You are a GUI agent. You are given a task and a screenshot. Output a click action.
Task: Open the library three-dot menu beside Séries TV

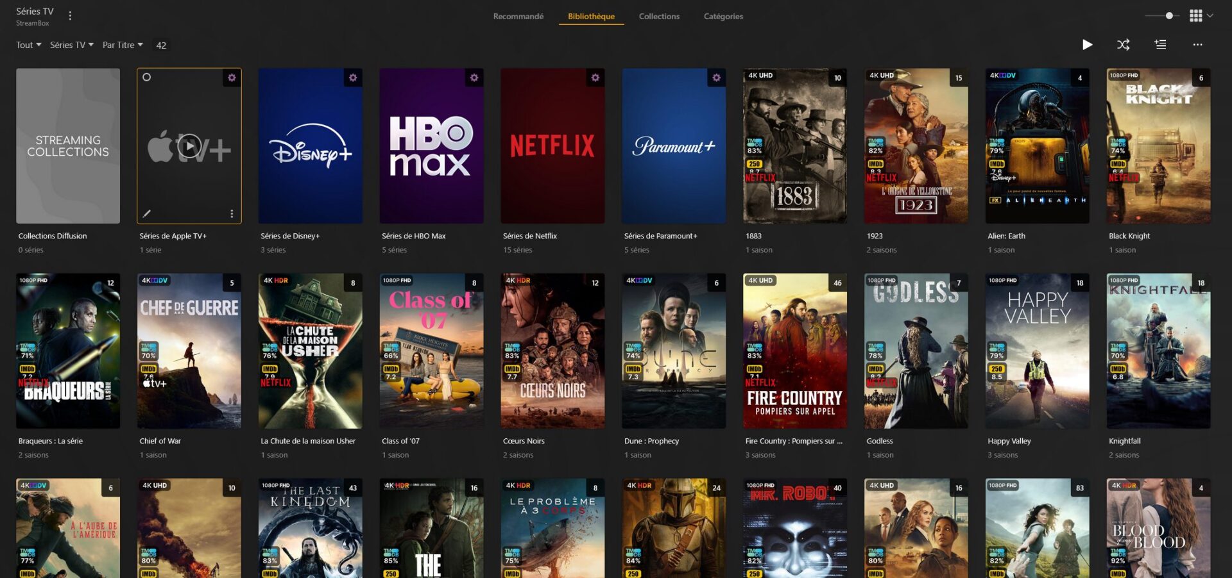click(x=70, y=16)
